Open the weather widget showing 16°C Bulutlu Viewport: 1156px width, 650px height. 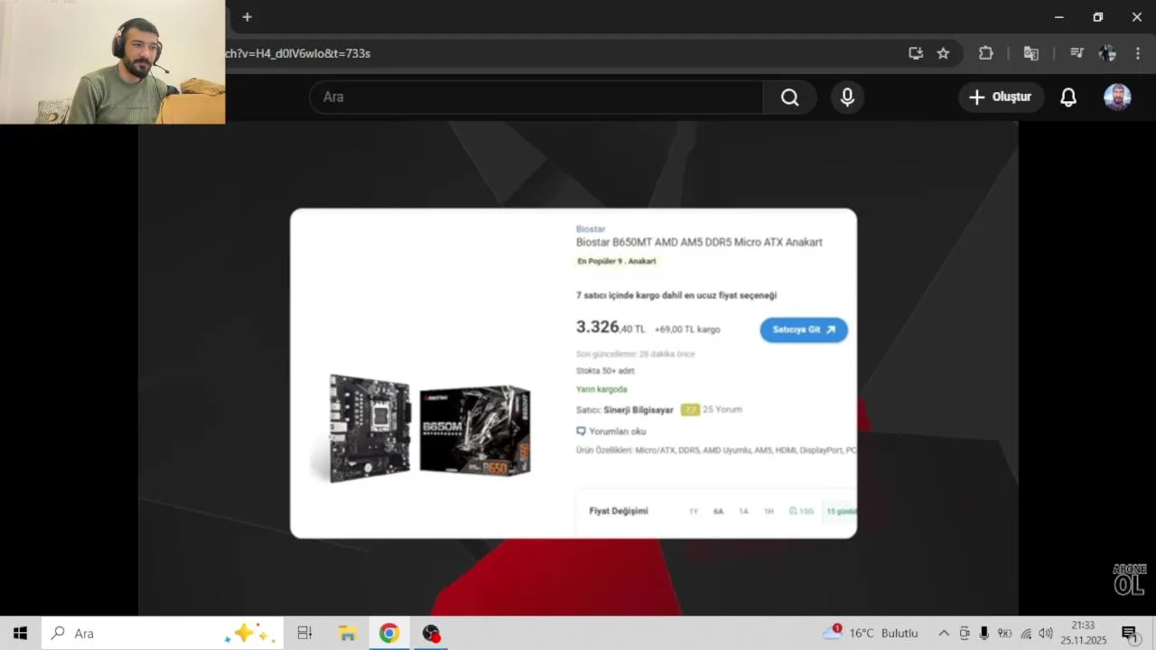(870, 633)
